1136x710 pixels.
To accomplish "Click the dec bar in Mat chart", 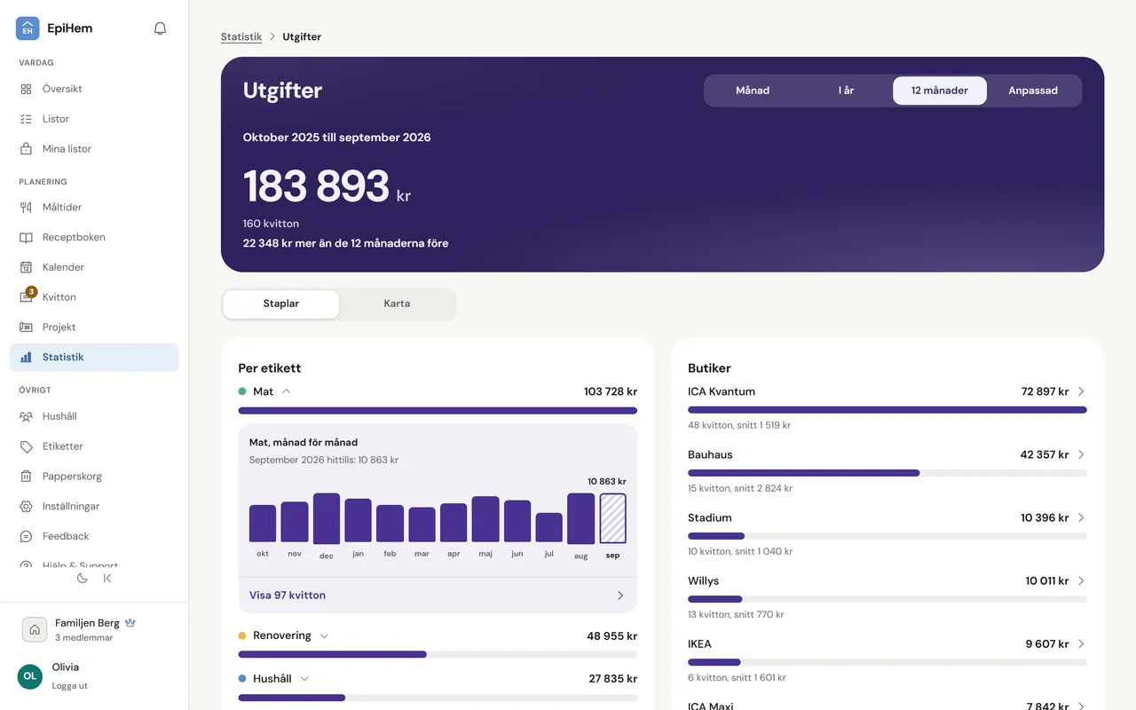I will pyautogui.click(x=327, y=518).
